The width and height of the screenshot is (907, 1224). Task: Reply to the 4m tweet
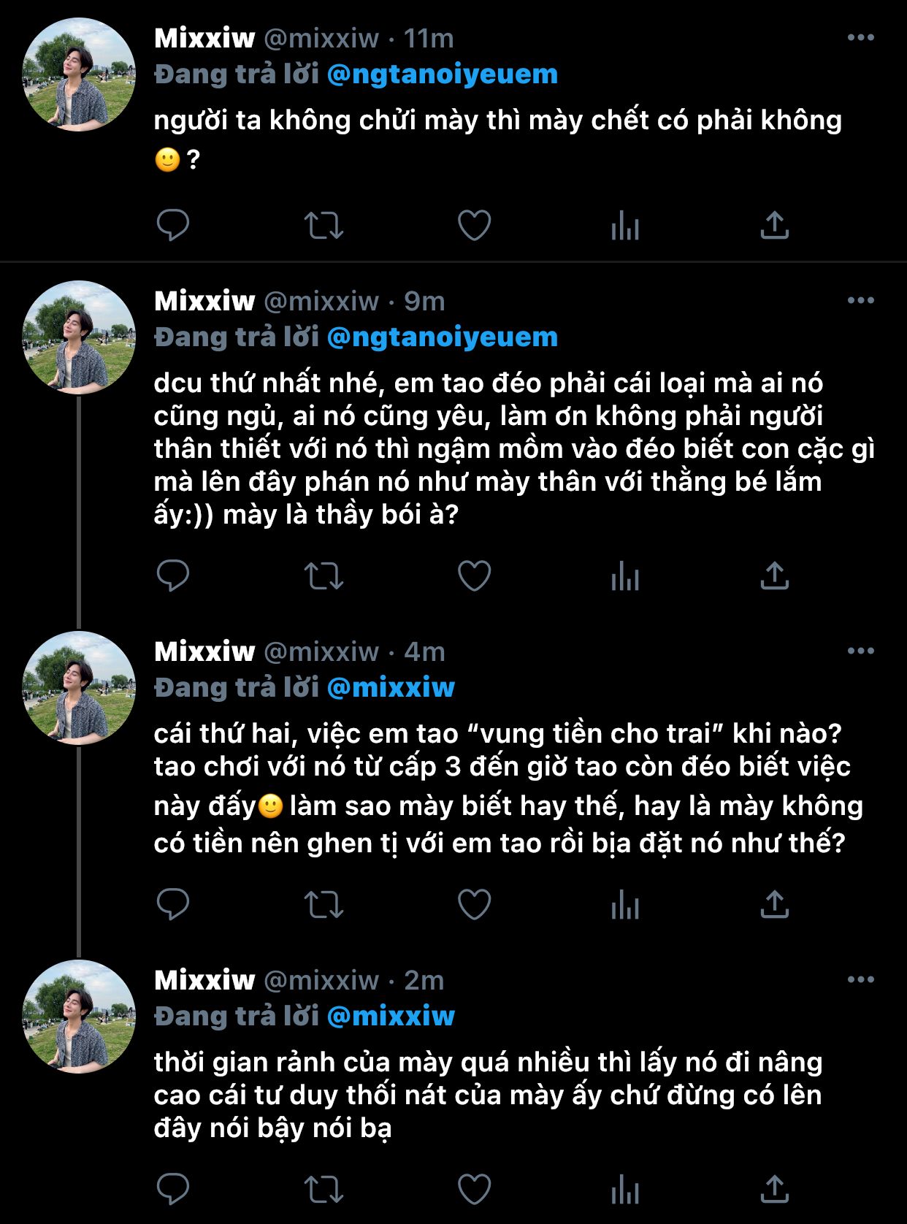tap(173, 905)
